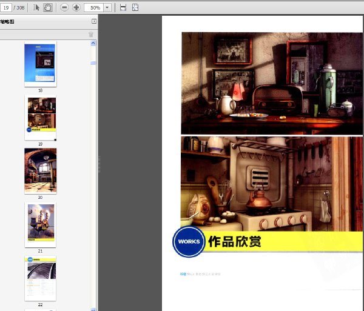Click the thumbnail panel scrollbar thumb
Image resolution: width=364 pixels, height=311 pixels.
(93, 63)
